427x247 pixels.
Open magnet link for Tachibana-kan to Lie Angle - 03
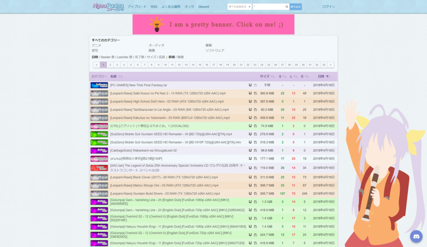point(250,110)
